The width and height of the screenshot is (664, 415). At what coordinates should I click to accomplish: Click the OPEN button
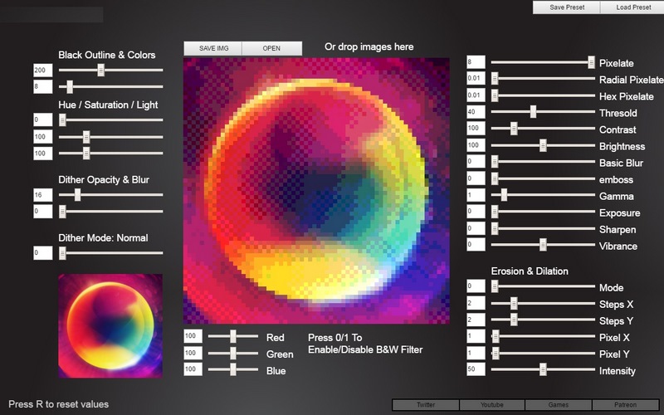272,48
